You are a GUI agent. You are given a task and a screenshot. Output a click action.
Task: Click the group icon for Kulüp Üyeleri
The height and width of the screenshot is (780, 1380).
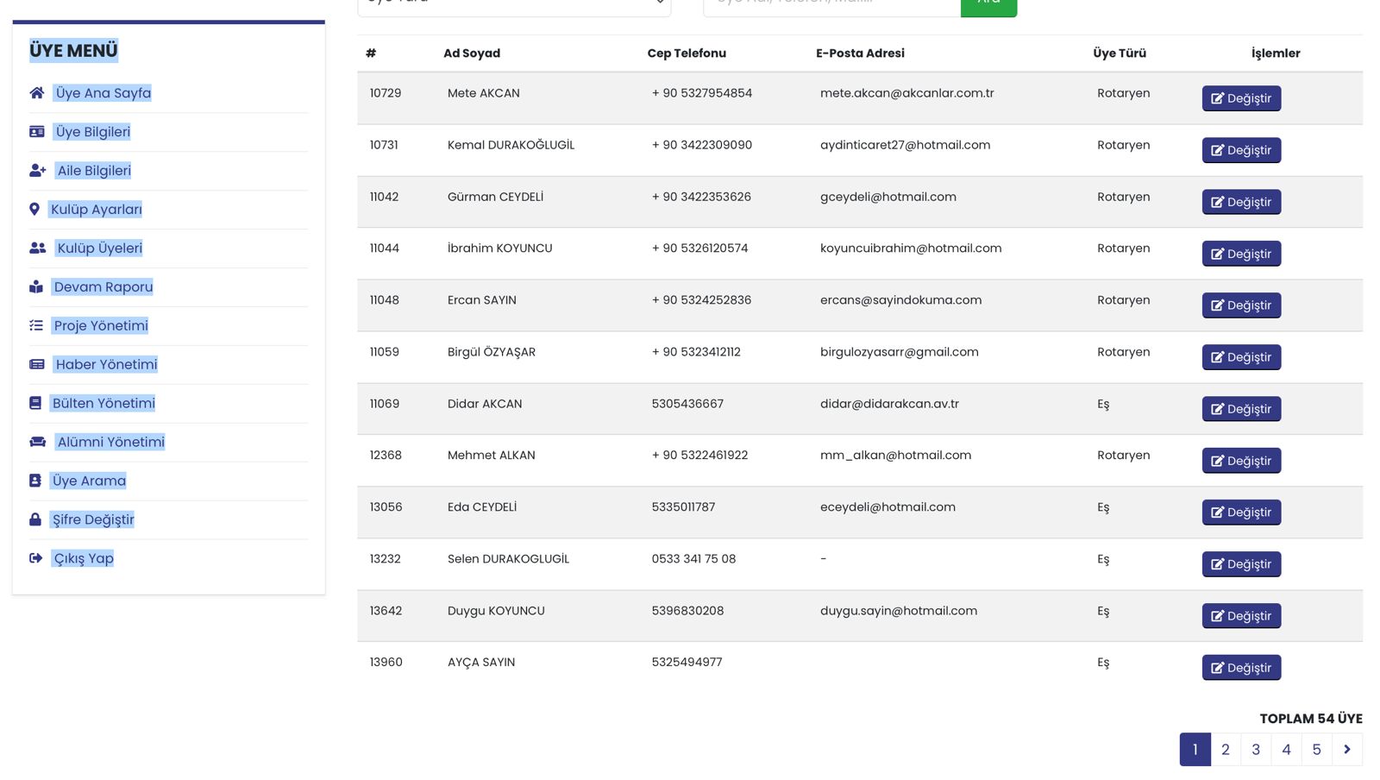[37, 248]
